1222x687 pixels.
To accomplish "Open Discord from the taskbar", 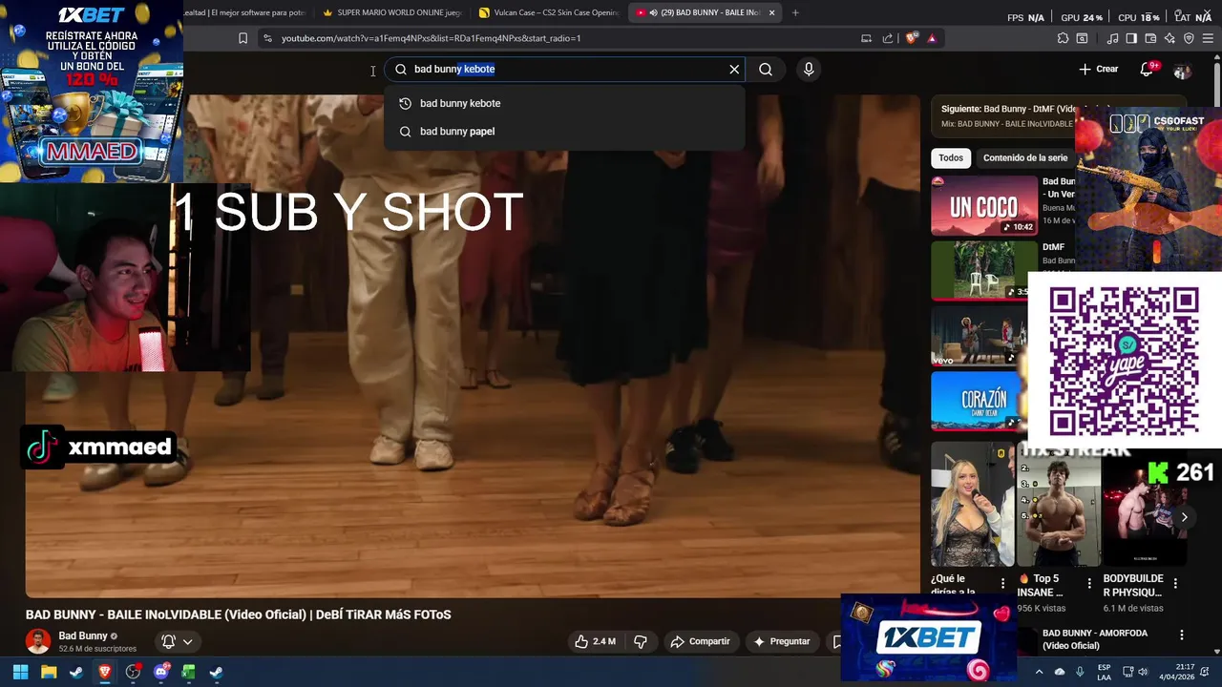I will (160, 672).
